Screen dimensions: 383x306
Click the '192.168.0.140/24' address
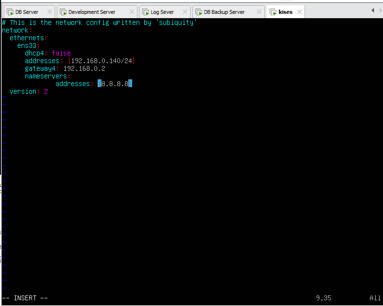point(101,61)
